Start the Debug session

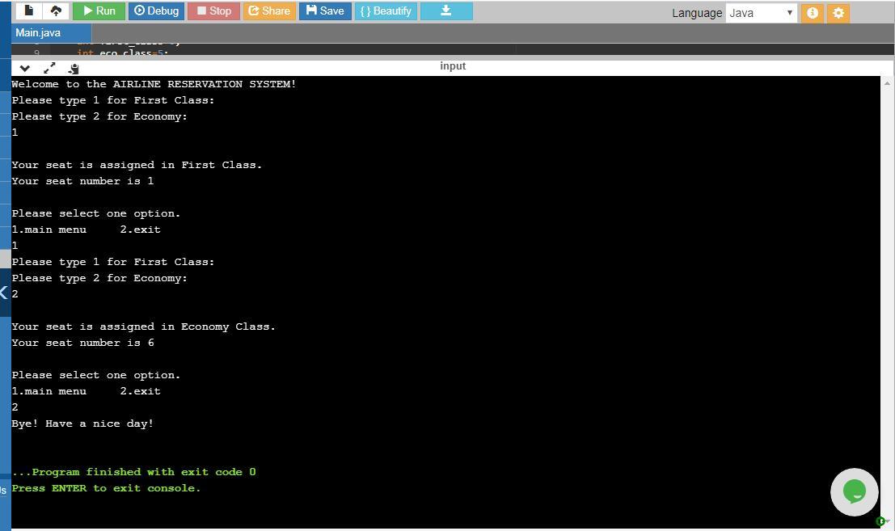click(x=156, y=11)
